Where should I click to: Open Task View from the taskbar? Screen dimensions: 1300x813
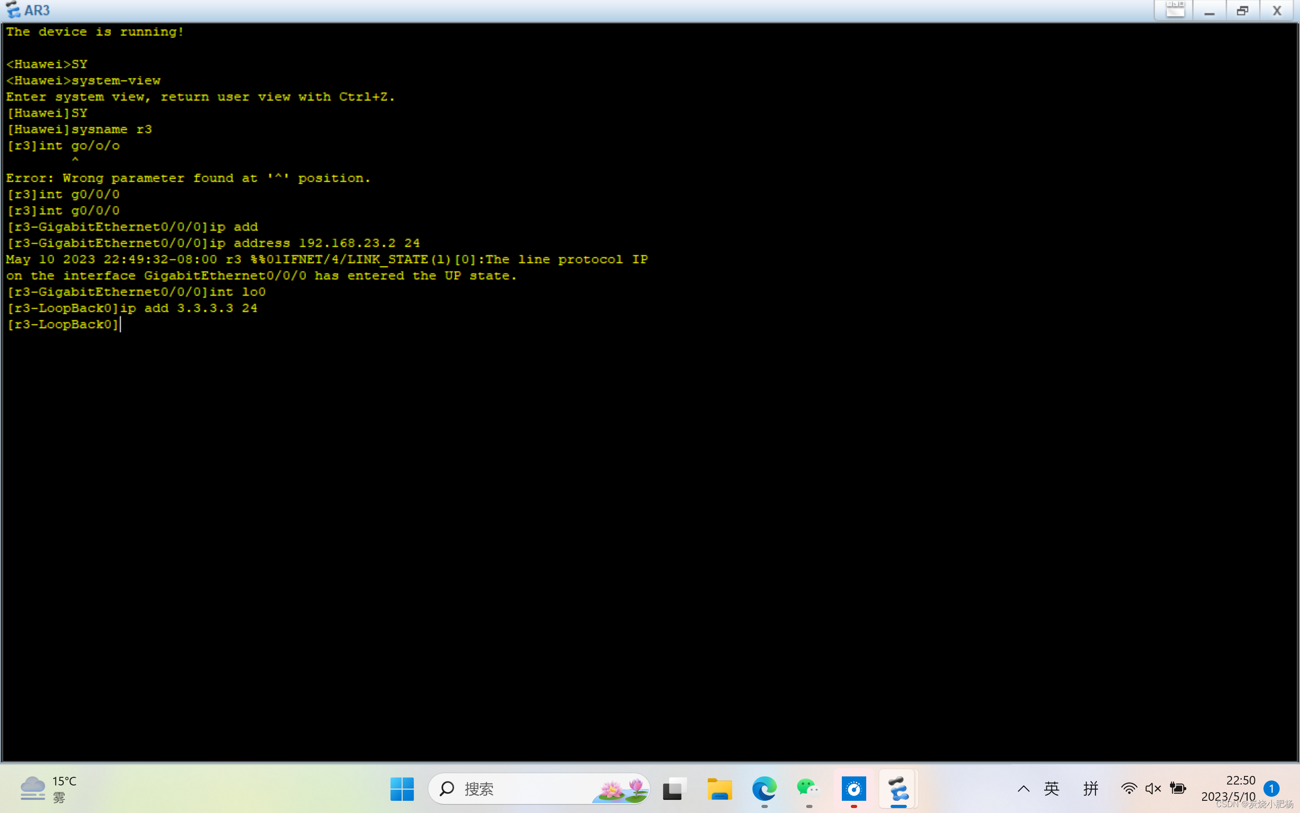(675, 789)
